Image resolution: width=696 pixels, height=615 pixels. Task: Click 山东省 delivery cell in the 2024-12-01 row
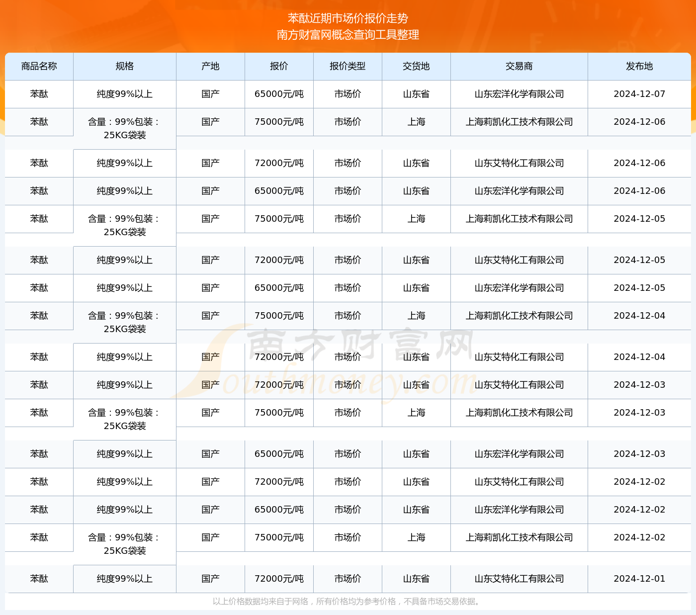click(x=416, y=579)
